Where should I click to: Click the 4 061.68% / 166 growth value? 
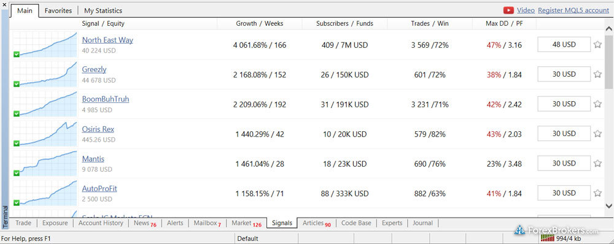click(260, 45)
